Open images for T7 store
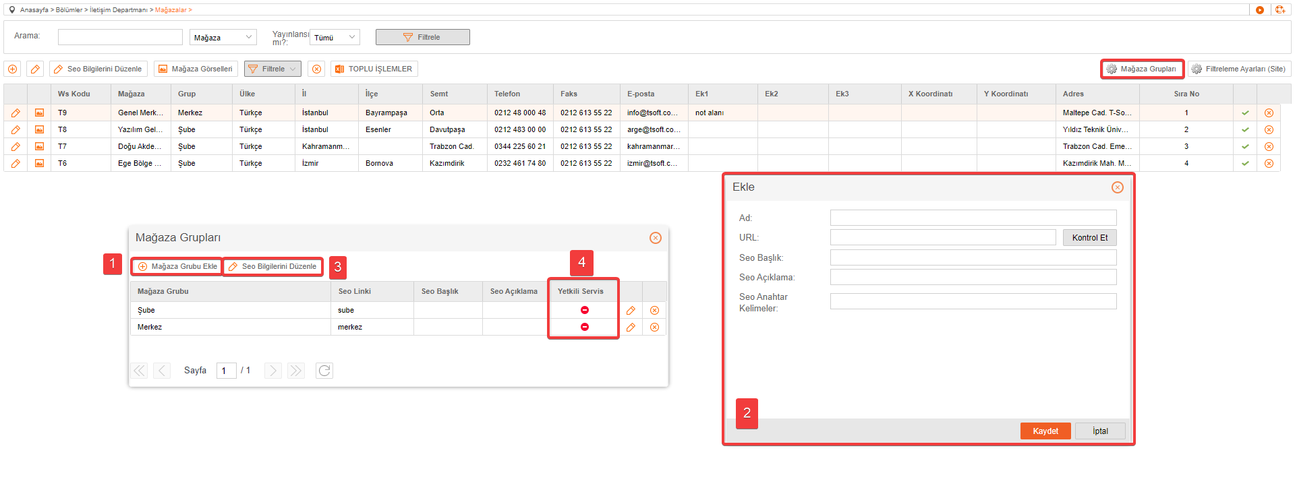Screen dimensions: 1295x496 point(39,146)
